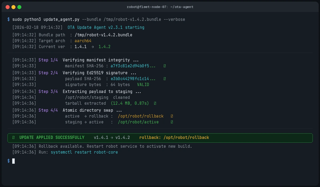
Task: Click the rollback directory checkmark in Step 4
Action: tap(172, 116)
